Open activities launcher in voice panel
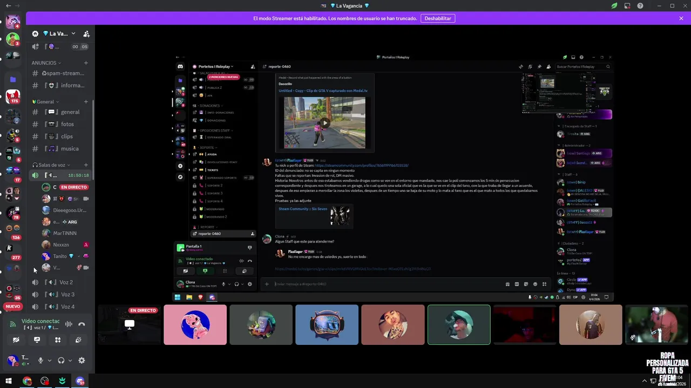Image resolution: width=691 pixels, height=388 pixels. (58, 340)
